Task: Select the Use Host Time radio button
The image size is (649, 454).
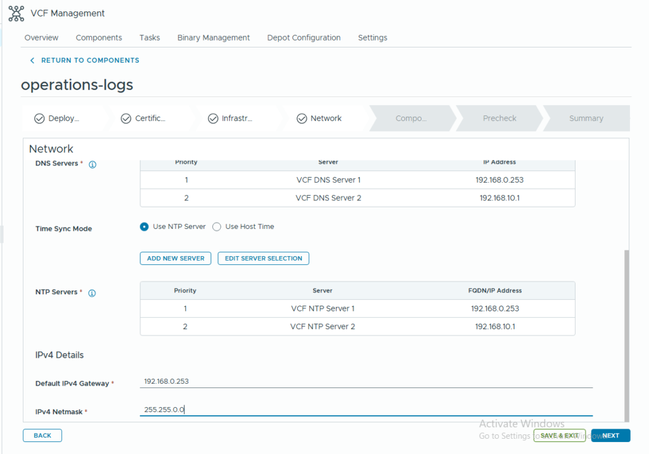Action: [x=217, y=227]
